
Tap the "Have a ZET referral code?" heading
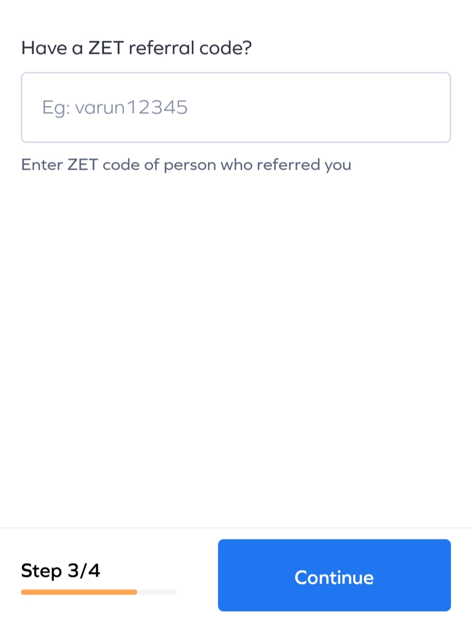[137, 48]
